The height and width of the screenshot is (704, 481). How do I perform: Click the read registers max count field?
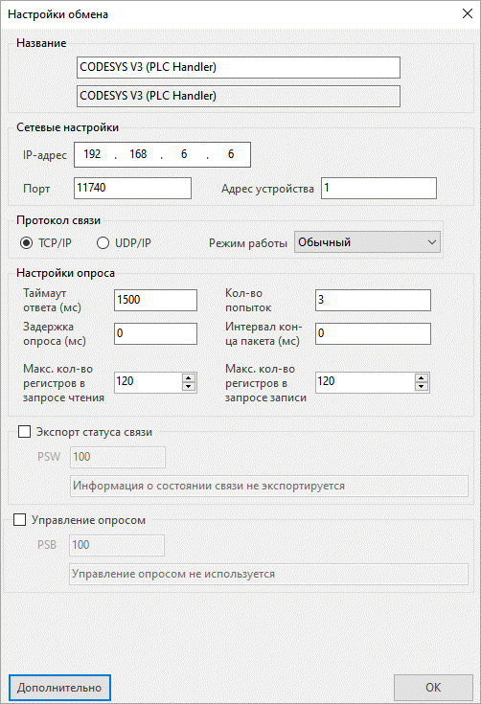point(149,382)
